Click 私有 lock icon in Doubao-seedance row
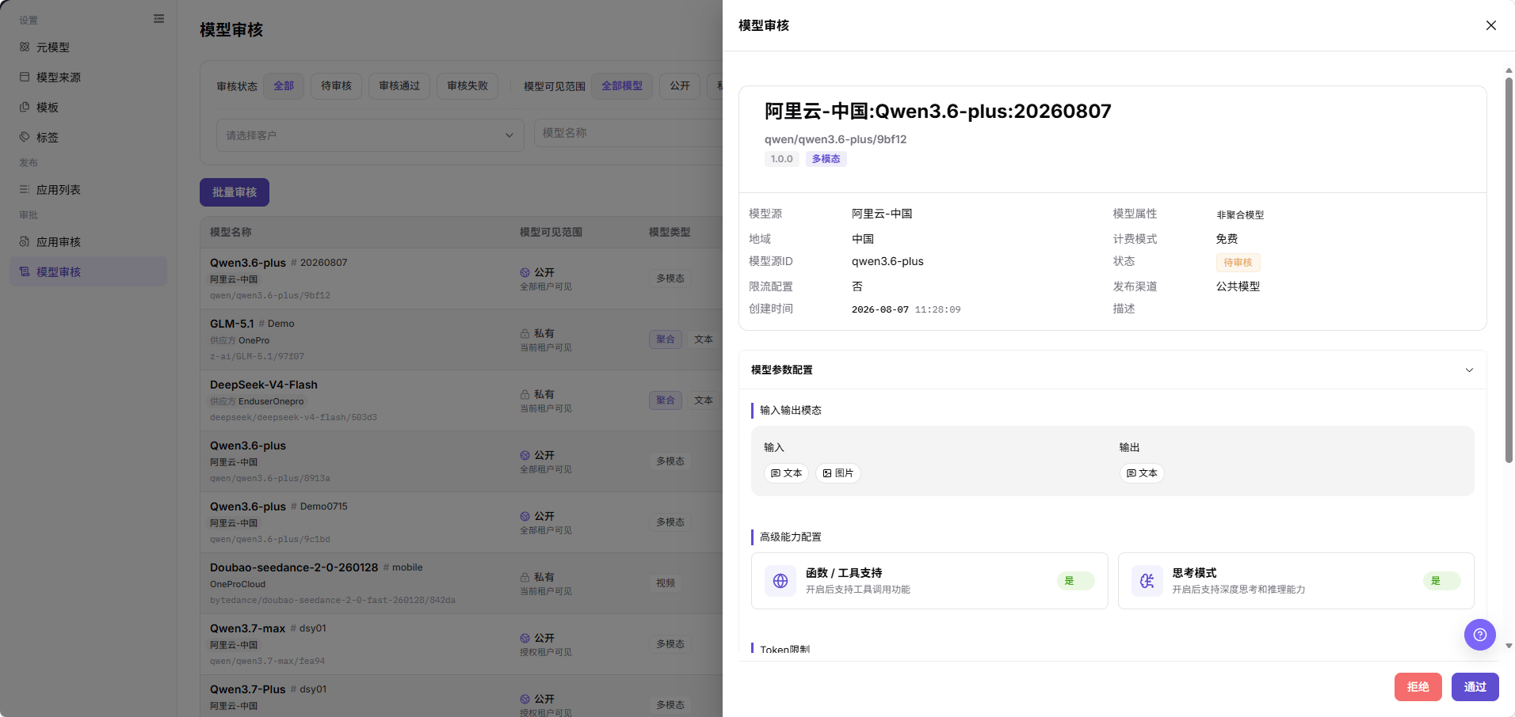 click(x=525, y=577)
